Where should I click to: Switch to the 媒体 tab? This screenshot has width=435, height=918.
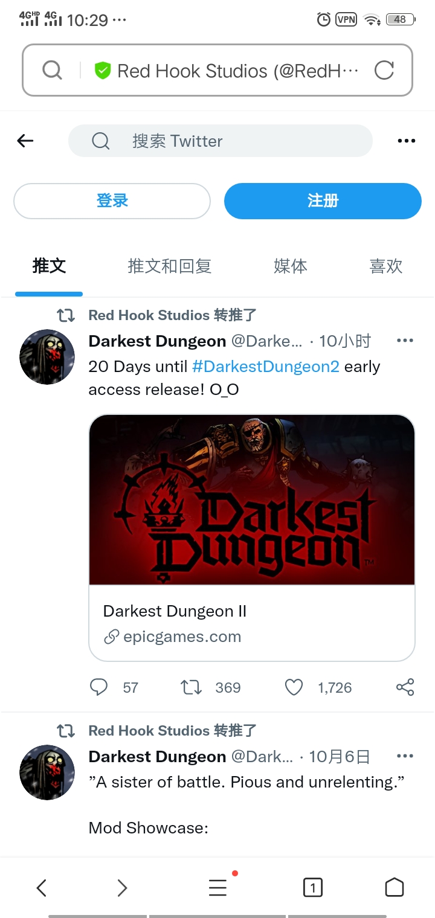click(x=291, y=266)
